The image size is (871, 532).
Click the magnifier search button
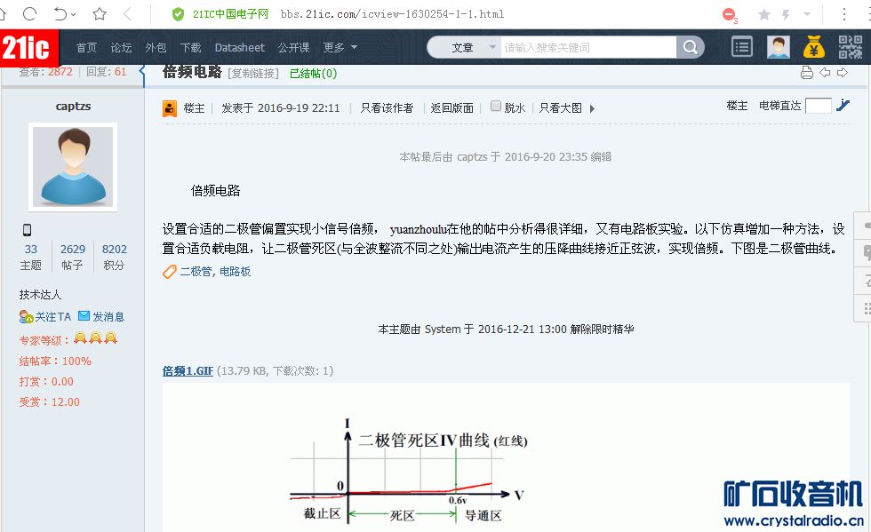[x=691, y=48]
